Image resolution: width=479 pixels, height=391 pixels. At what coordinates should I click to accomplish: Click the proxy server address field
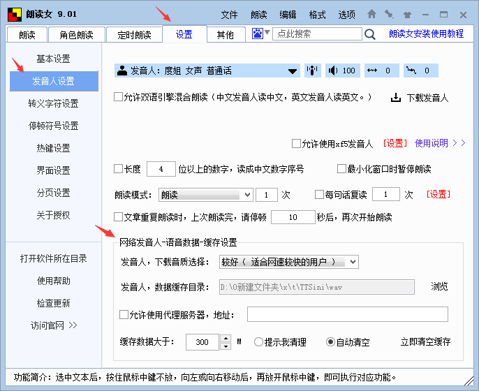[348, 314]
